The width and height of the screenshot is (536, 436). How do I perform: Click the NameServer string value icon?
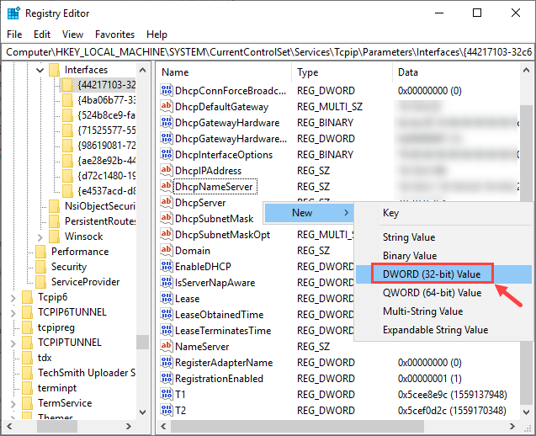point(166,347)
